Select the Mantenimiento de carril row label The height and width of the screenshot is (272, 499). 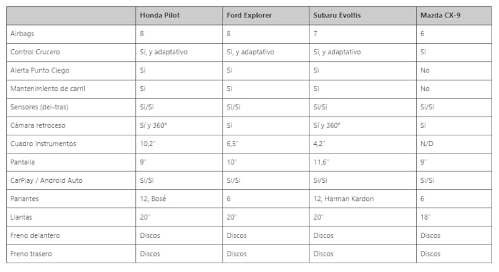pyautogui.click(x=48, y=89)
